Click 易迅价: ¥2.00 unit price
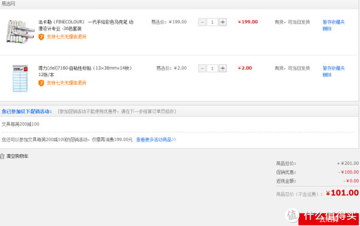This screenshot has width=360, height=226. [172, 68]
